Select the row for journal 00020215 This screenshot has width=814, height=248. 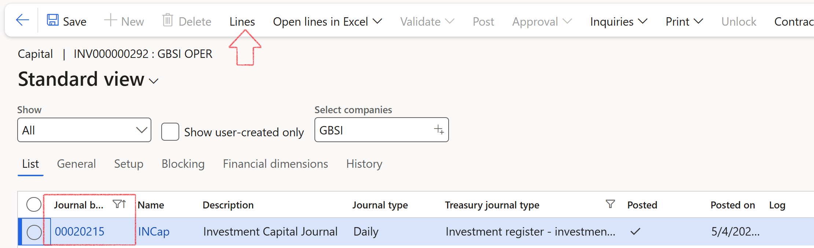[34, 232]
